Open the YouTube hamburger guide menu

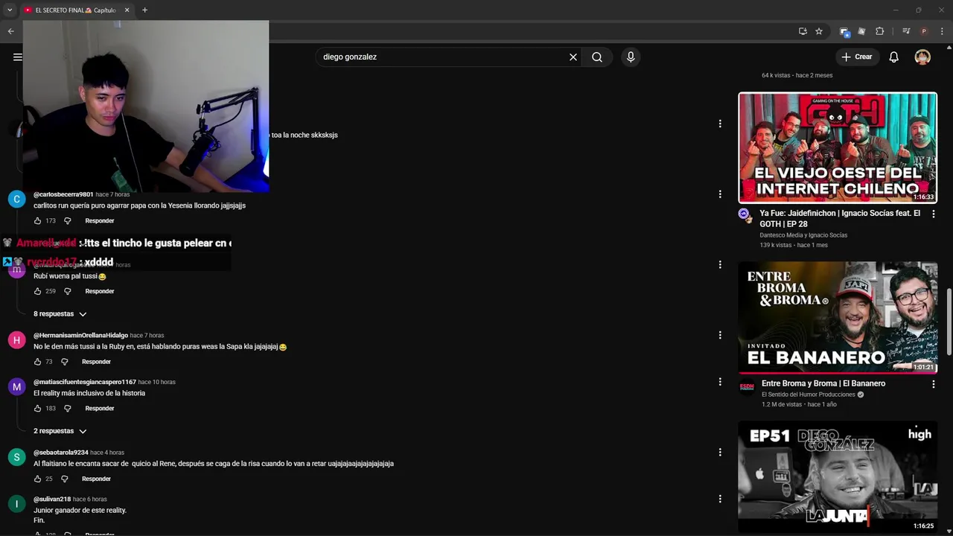click(17, 57)
